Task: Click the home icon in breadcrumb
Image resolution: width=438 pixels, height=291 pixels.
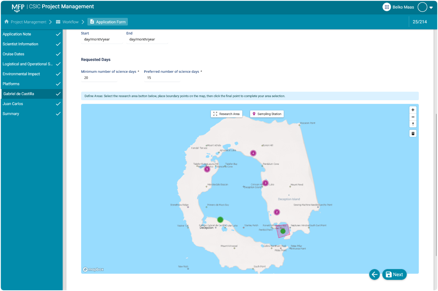Action: [6, 22]
